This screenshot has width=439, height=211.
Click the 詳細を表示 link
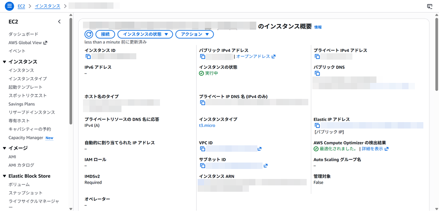tap(372, 149)
